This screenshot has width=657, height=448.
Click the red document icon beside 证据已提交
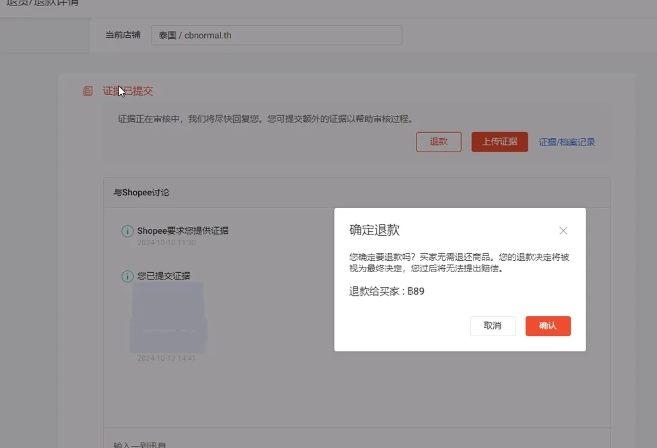[x=87, y=90]
